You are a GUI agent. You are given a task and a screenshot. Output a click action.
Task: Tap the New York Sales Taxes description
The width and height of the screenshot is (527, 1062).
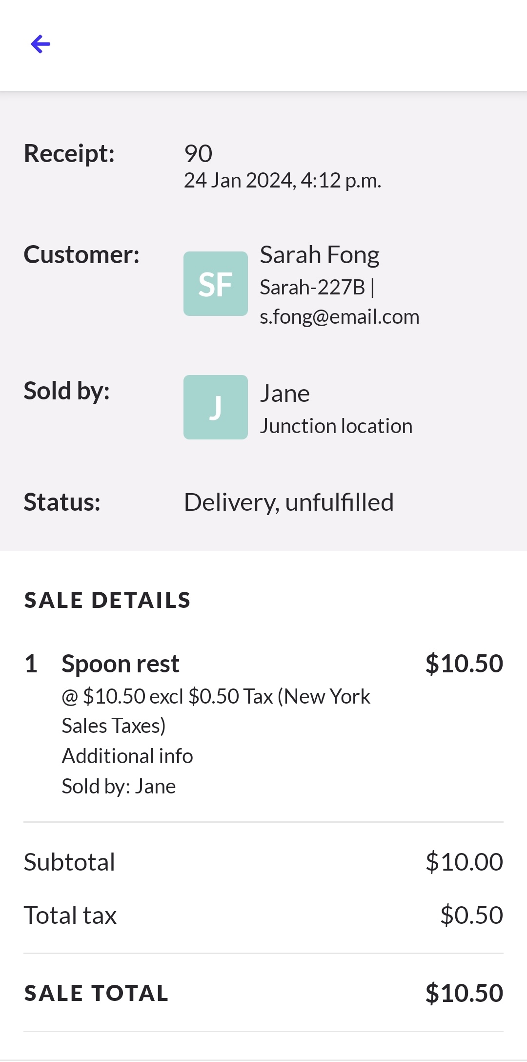[x=216, y=711]
